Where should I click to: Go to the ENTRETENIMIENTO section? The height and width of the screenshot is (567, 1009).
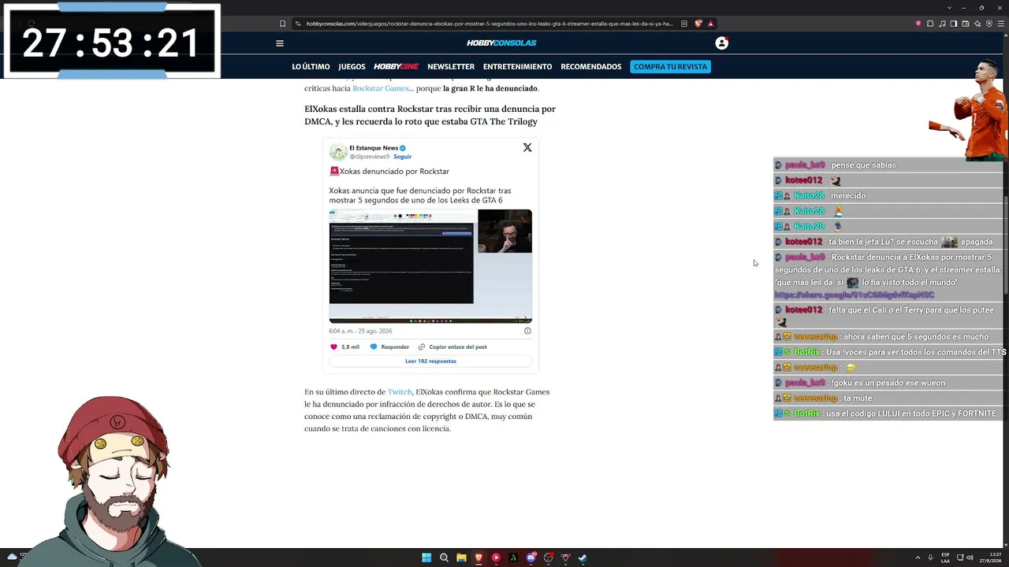tap(517, 67)
